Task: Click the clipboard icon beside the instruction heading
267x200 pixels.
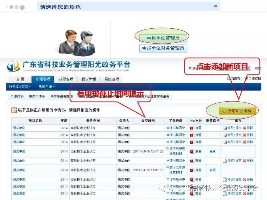Action: click(14, 110)
